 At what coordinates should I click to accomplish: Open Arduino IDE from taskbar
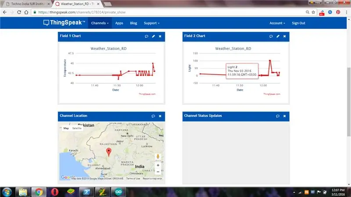118,192
